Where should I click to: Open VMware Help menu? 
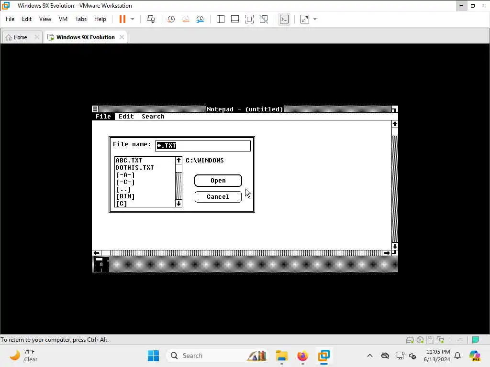pos(100,19)
